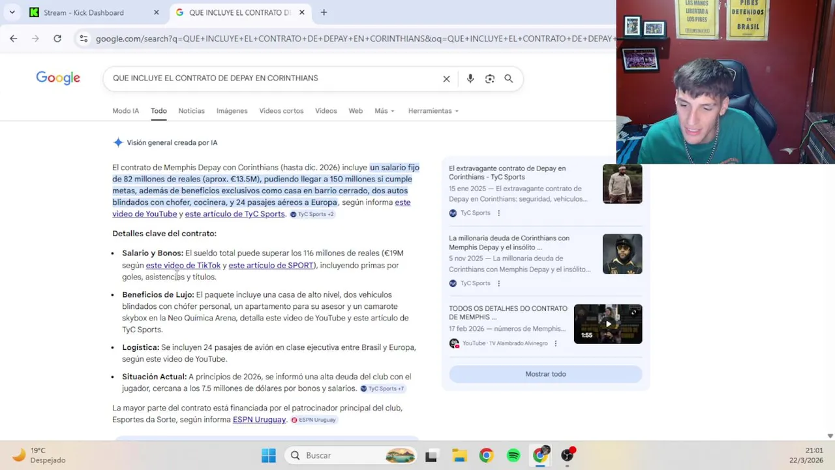Open tab search dropdown at top-left
This screenshot has width=835, height=470.
click(x=12, y=12)
